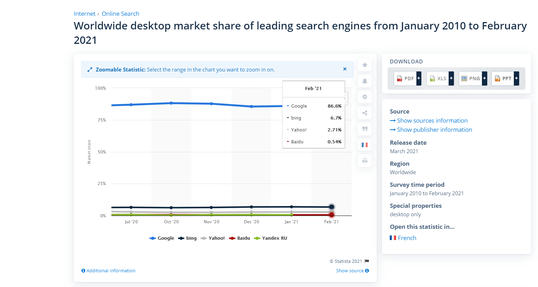The image size is (538, 287).
Task: Click March 2021 release date text
Action: (404, 151)
